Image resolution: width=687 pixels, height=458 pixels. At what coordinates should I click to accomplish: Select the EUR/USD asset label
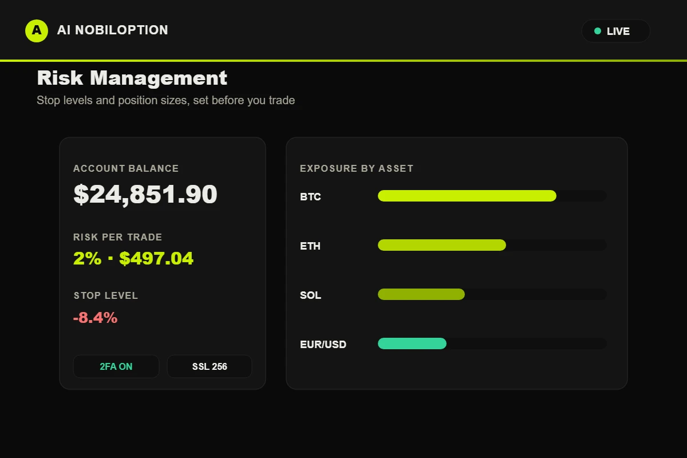click(x=323, y=345)
